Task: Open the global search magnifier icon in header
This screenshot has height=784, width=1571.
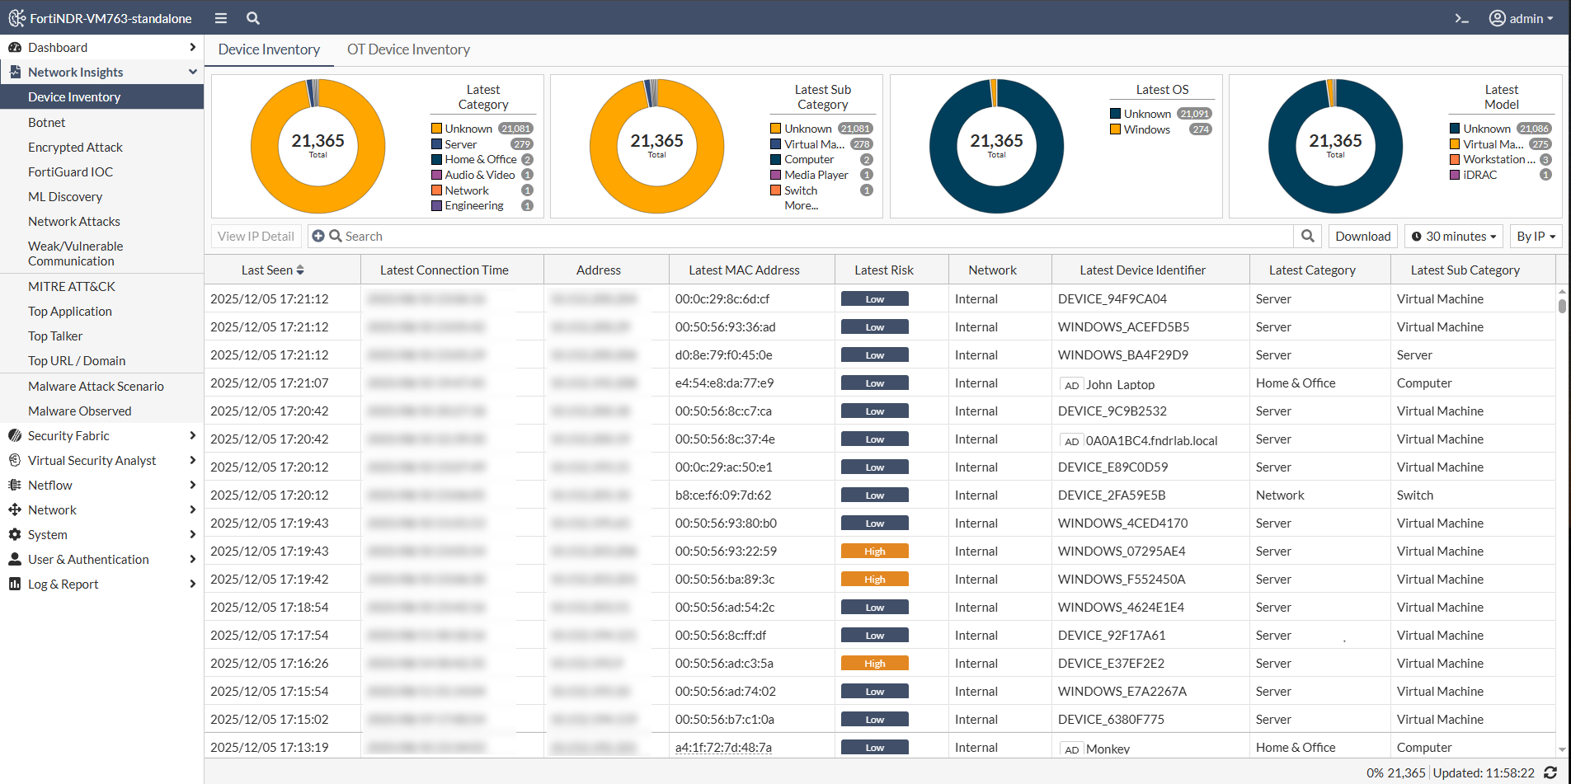Action: [253, 18]
